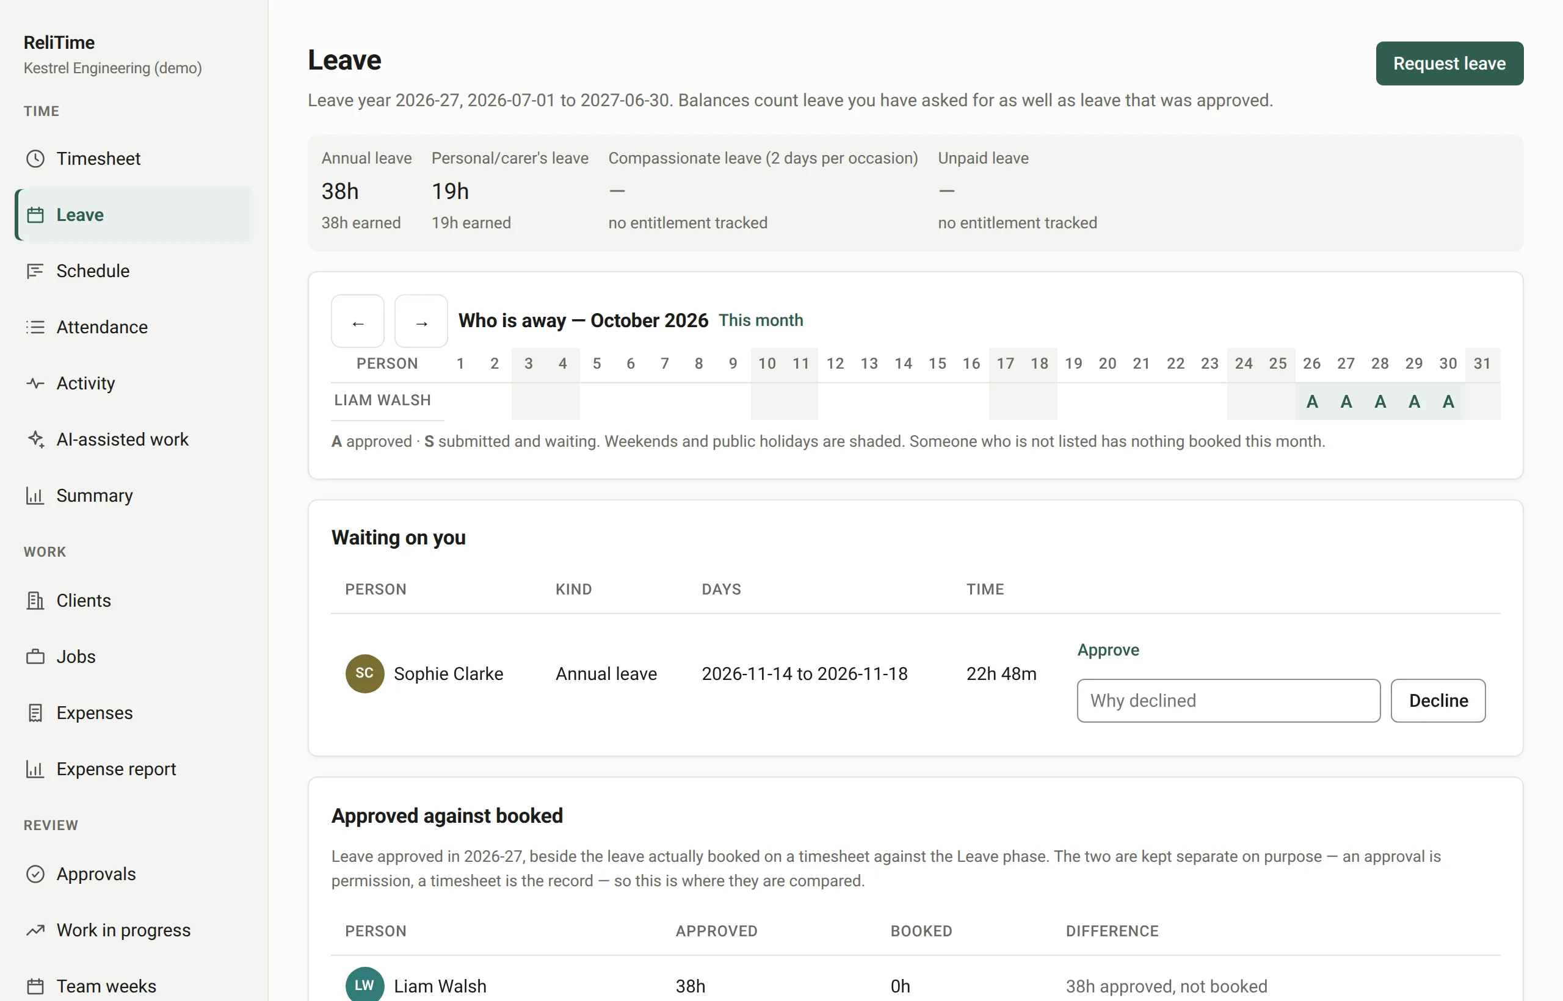Image resolution: width=1563 pixels, height=1001 pixels.
Task: Click the Annual leave 38h balance
Action: (340, 191)
